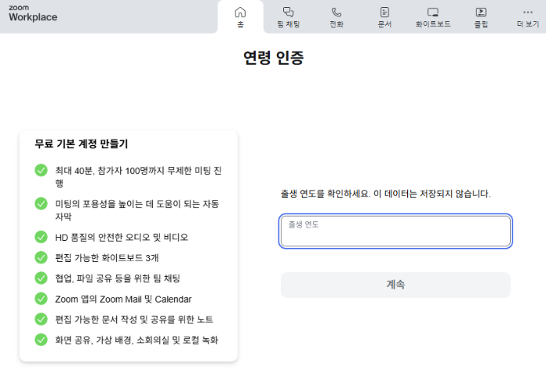546x382 pixels.
Task: Open Team Chat (팀 채팅) tab icon
Action: (288, 12)
